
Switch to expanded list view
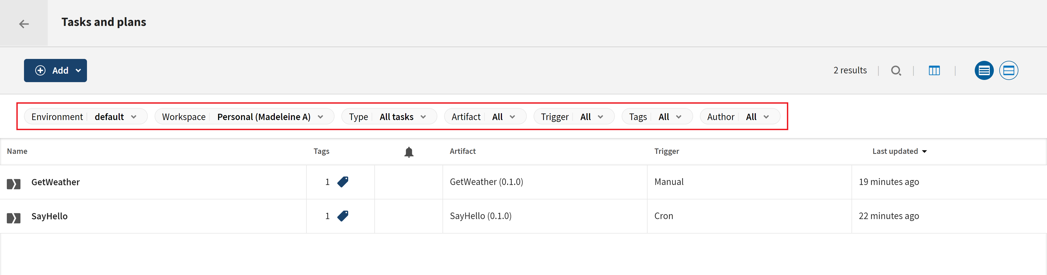pyautogui.click(x=1008, y=71)
